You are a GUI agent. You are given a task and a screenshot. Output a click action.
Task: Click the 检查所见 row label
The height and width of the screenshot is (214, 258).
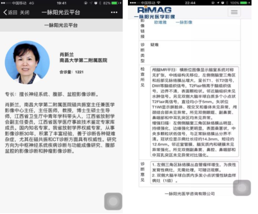click(142, 77)
